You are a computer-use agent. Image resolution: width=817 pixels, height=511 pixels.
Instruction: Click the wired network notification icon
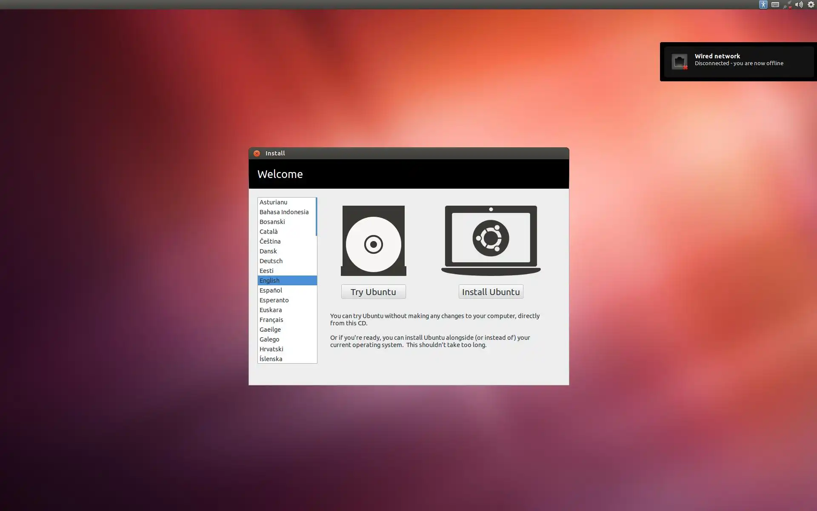(680, 62)
